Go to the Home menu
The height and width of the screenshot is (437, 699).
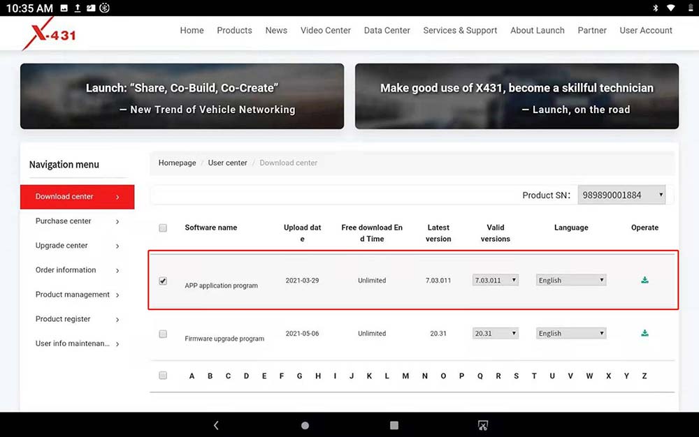[x=192, y=30]
